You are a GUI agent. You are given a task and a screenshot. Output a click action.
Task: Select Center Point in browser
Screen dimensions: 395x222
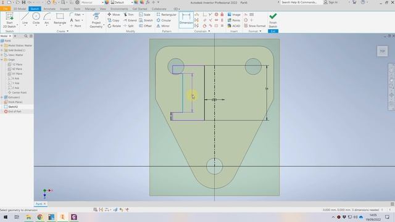tap(17, 92)
